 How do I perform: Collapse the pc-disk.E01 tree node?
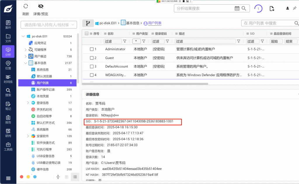click(x=23, y=36)
